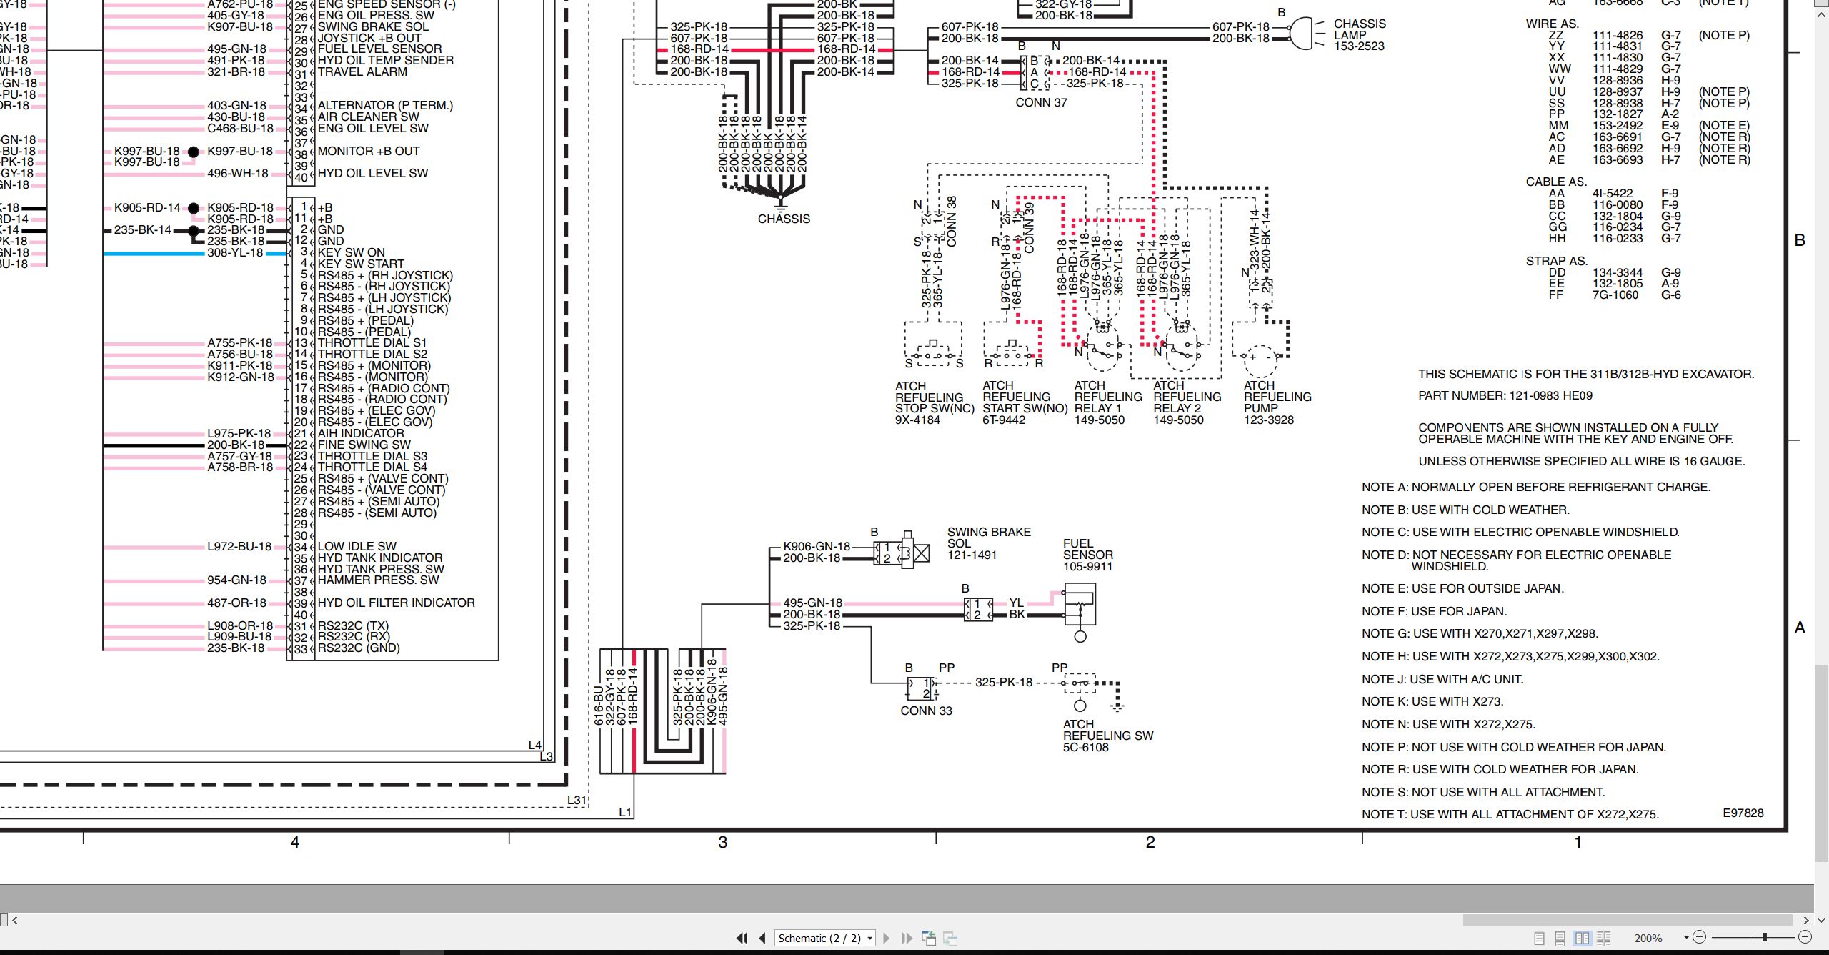
Task: Click CABLE AS. heading in parts list
Action: (x=1556, y=182)
